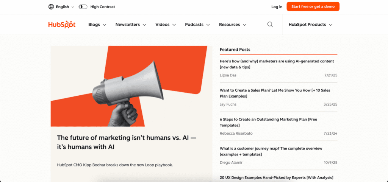Image resolution: width=388 pixels, height=182 pixels.
Task: Open search with the magnifying glass icon
Action: pyautogui.click(x=270, y=25)
